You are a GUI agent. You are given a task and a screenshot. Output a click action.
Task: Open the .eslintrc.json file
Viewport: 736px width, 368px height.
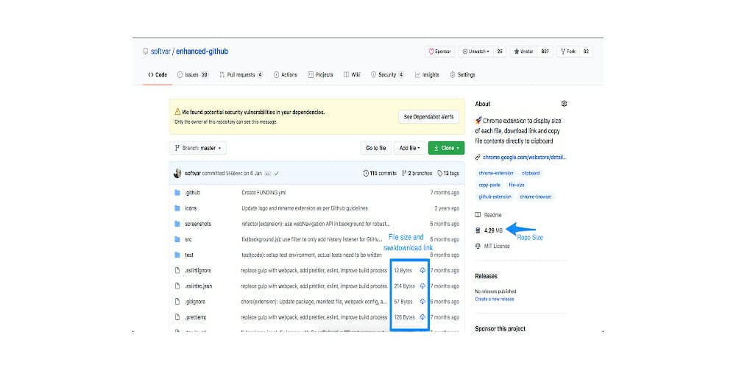199,286
